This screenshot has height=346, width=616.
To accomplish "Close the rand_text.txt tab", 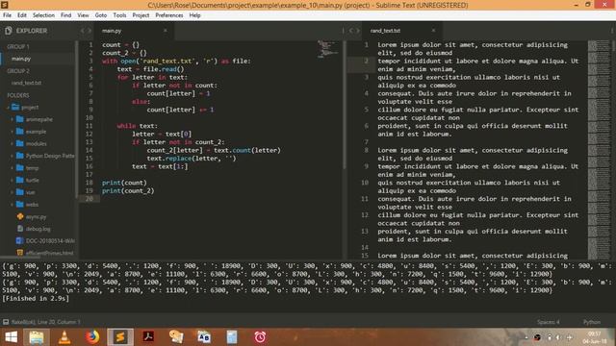I will point(433,30).
